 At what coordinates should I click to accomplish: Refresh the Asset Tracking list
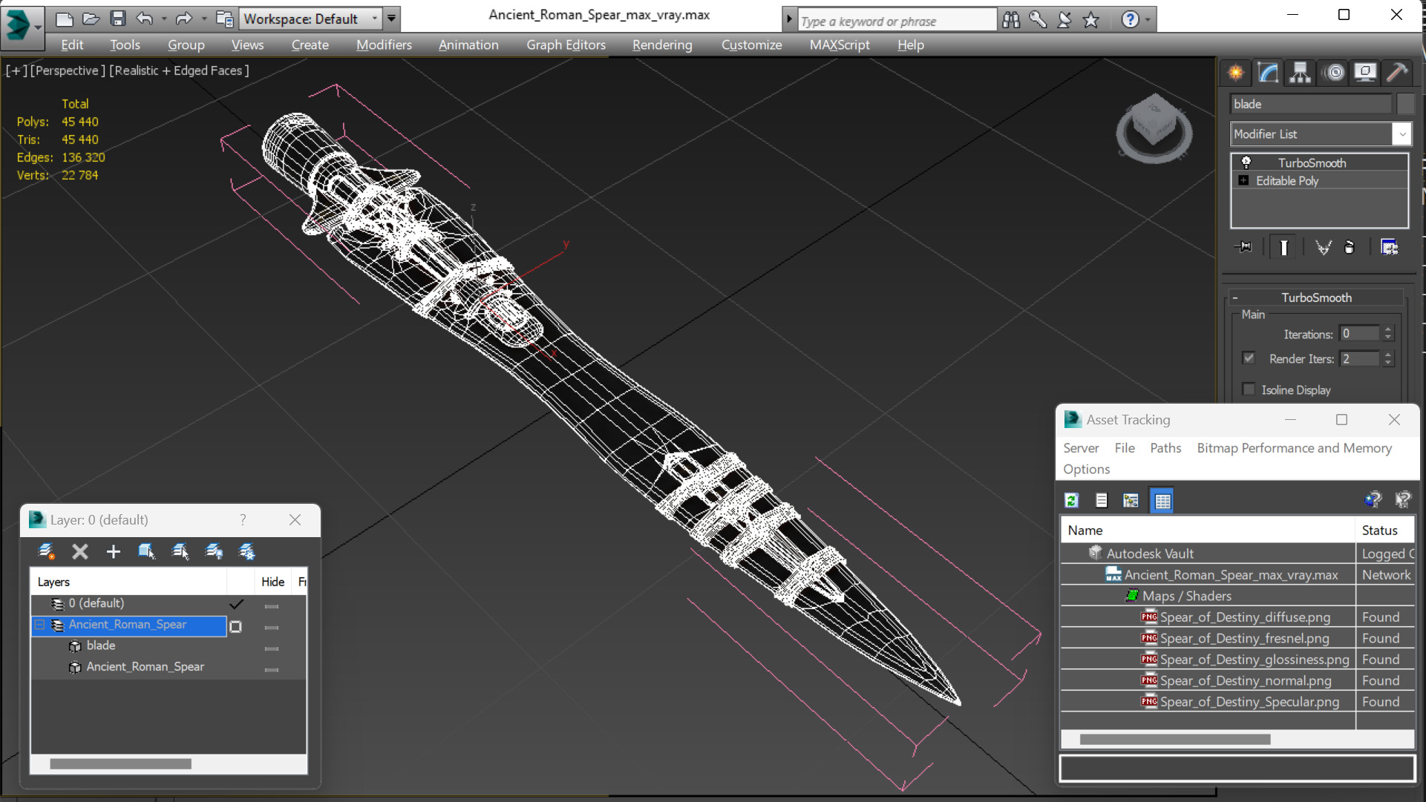(1071, 501)
